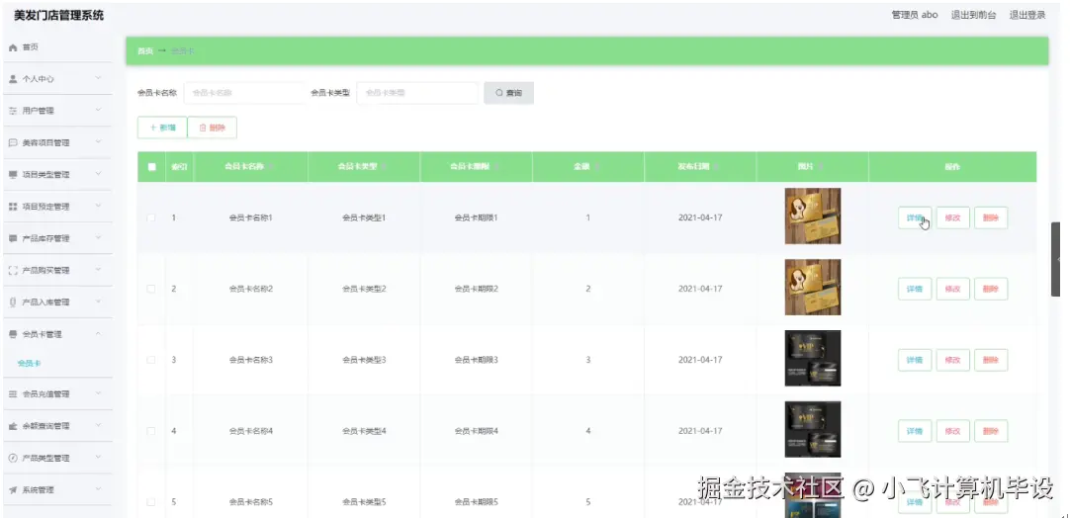The image size is (1070, 518).
Task: Click 首页 in the breadcrumb bar
Action: coord(144,51)
